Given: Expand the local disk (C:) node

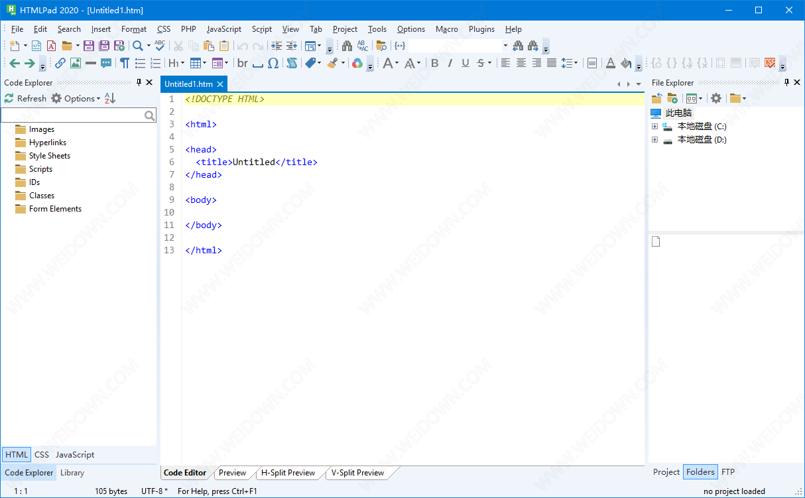Looking at the screenshot, I should [654, 126].
